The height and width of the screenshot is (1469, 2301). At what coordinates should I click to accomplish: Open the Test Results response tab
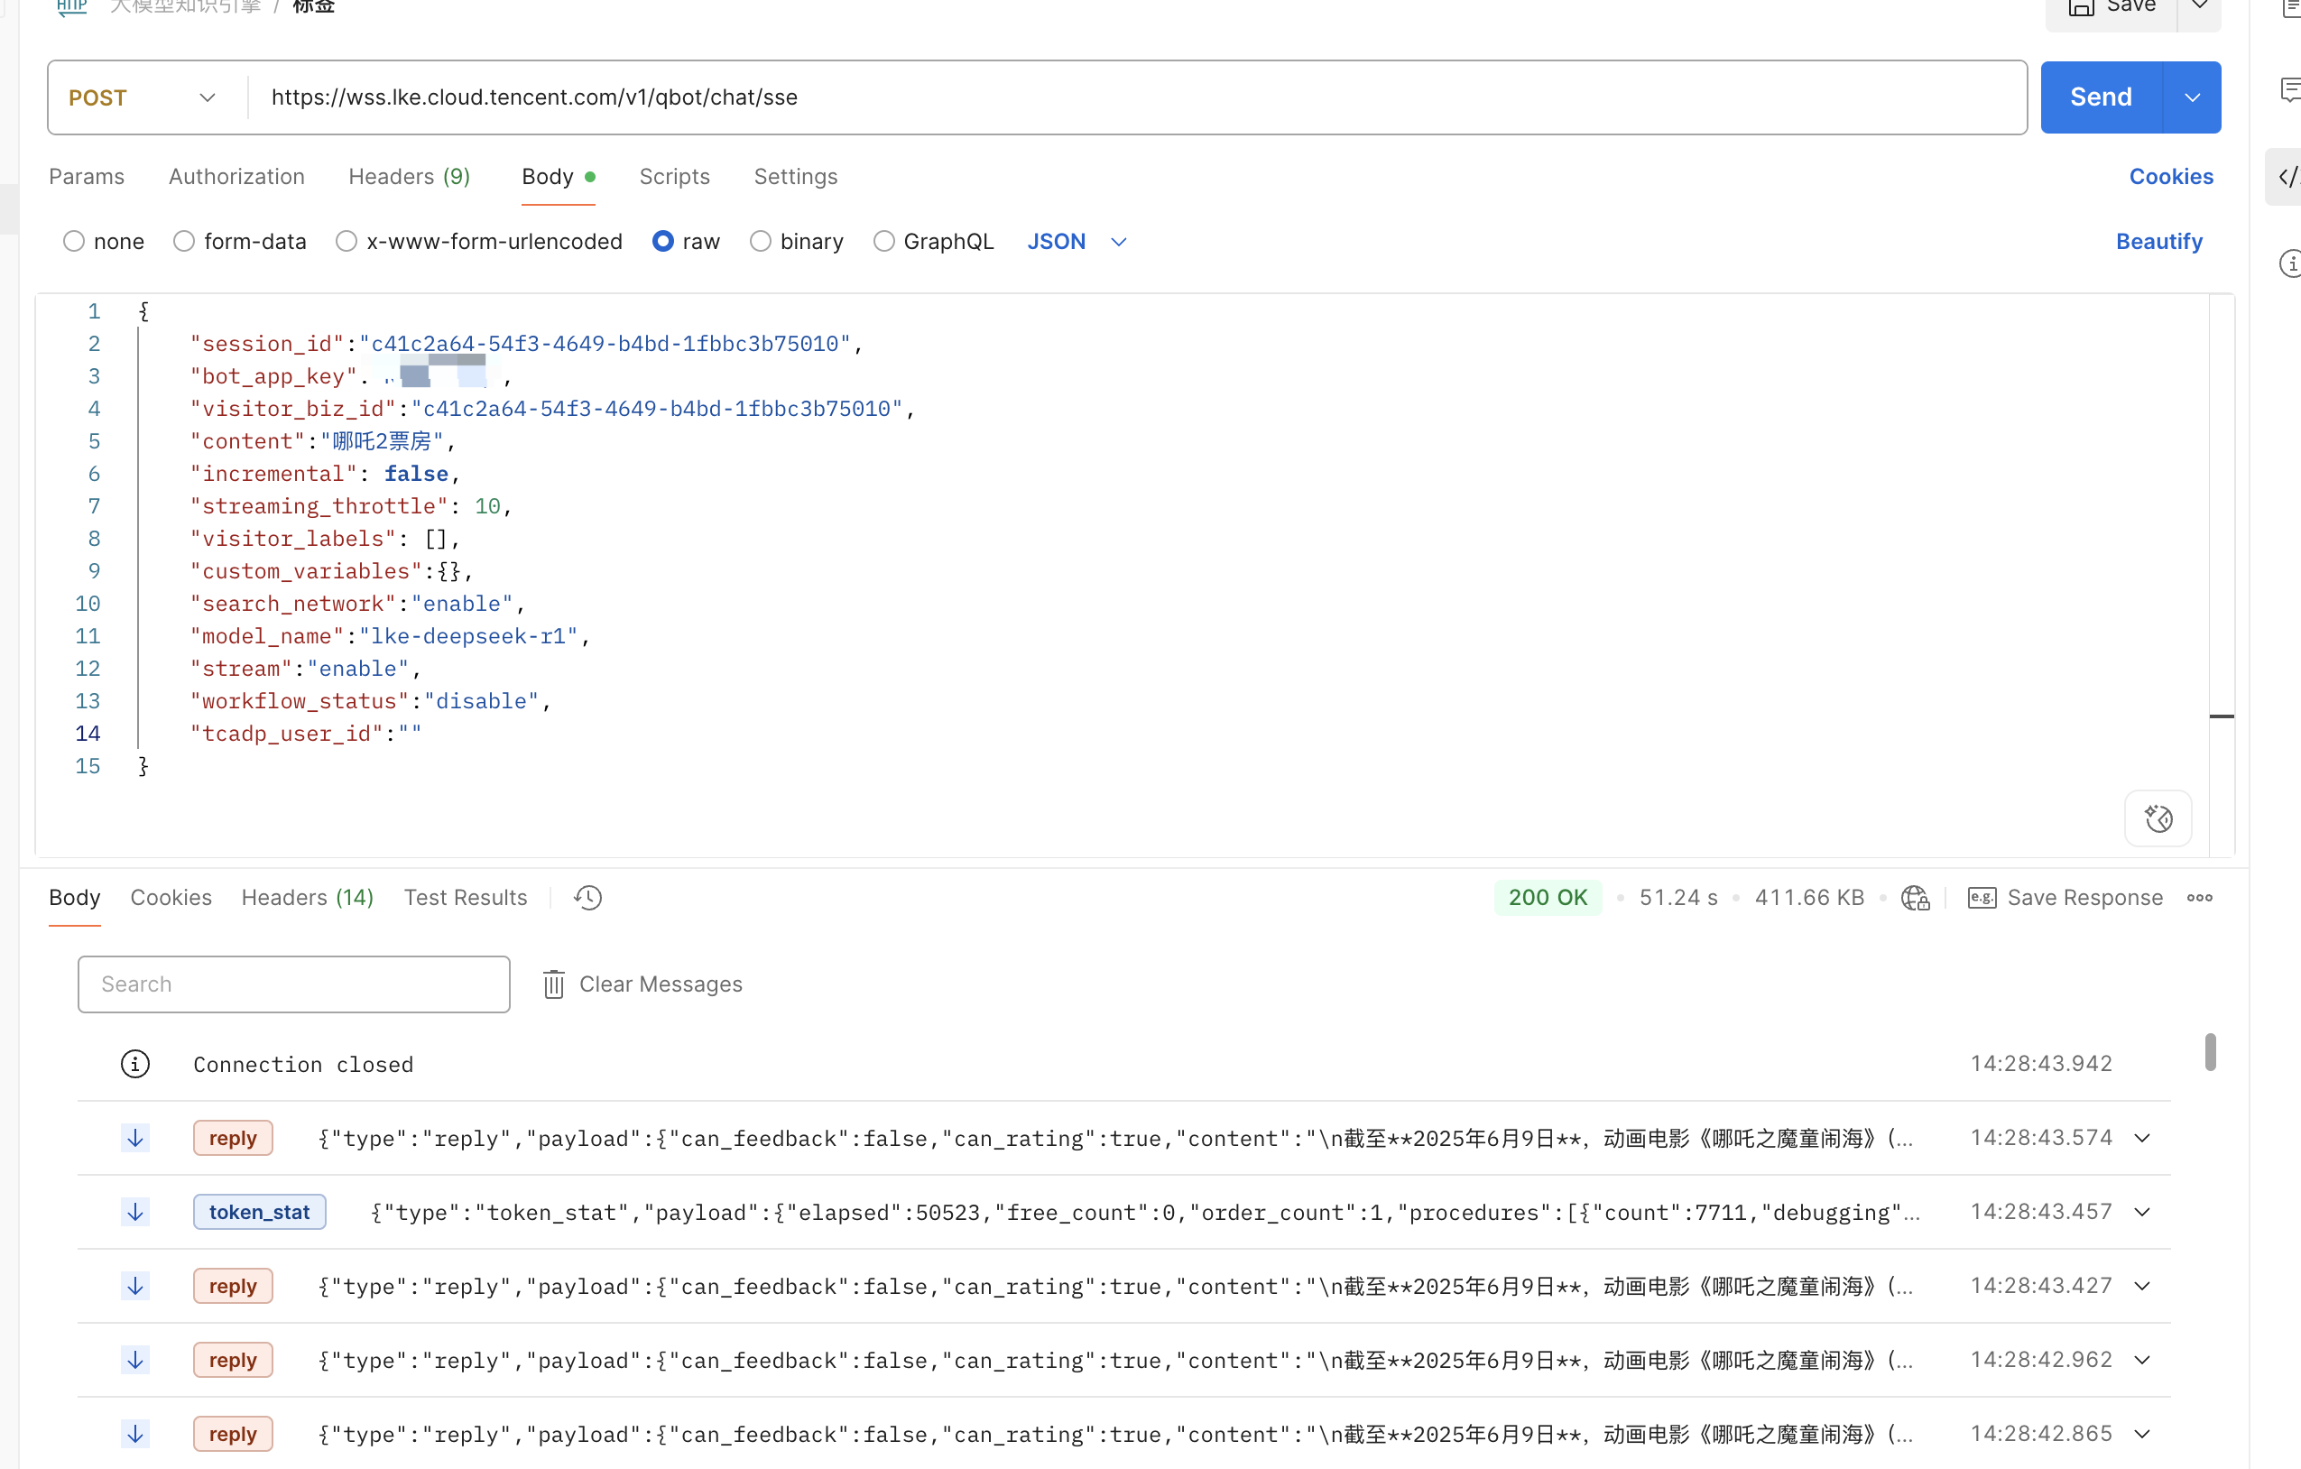[x=466, y=898]
